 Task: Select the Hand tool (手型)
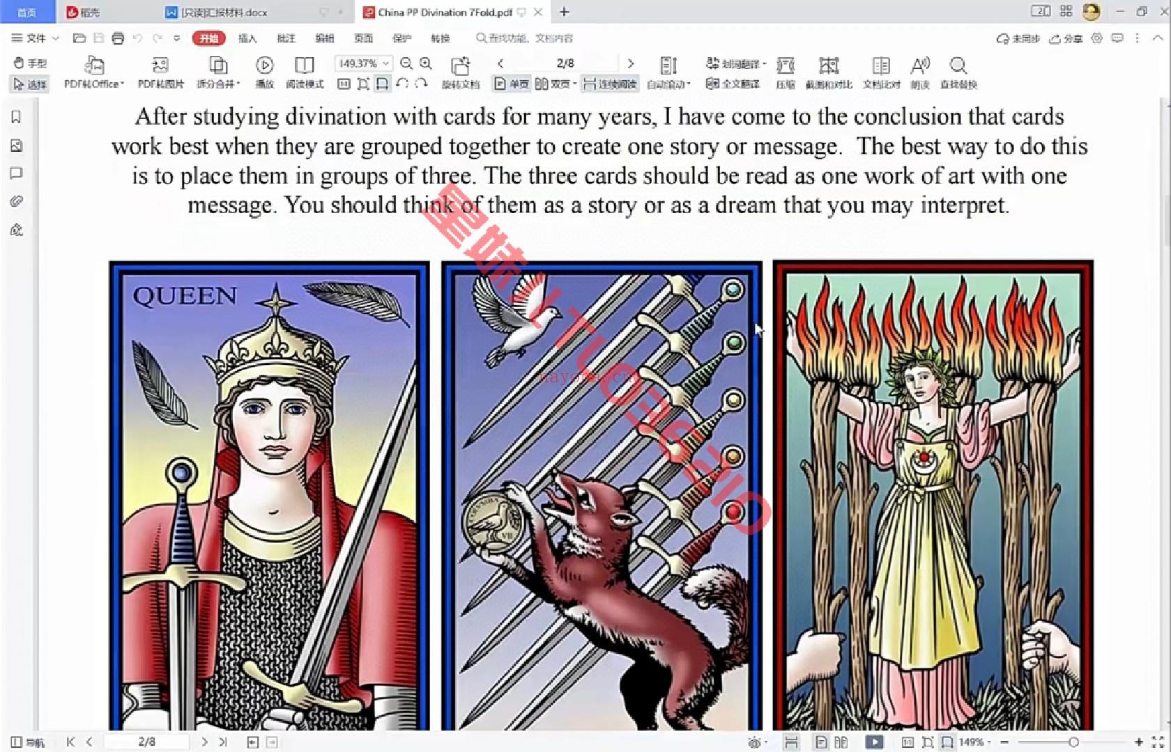[x=30, y=63]
